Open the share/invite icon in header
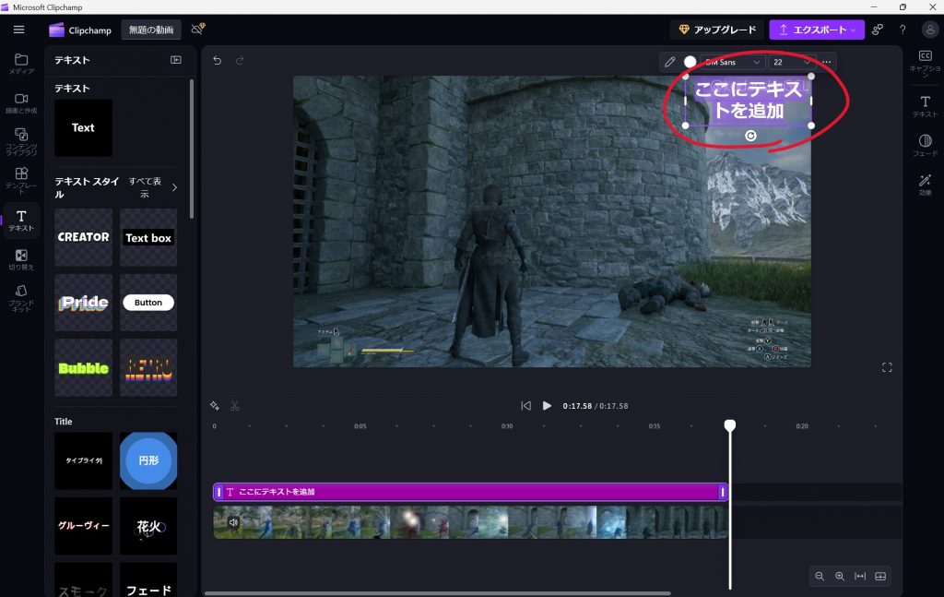The width and height of the screenshot is (944, 597). pos(878,30)
